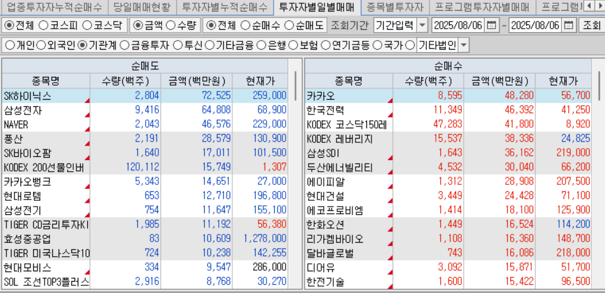
Task: Select the 현대로템 row
Action: coord(144,196)
